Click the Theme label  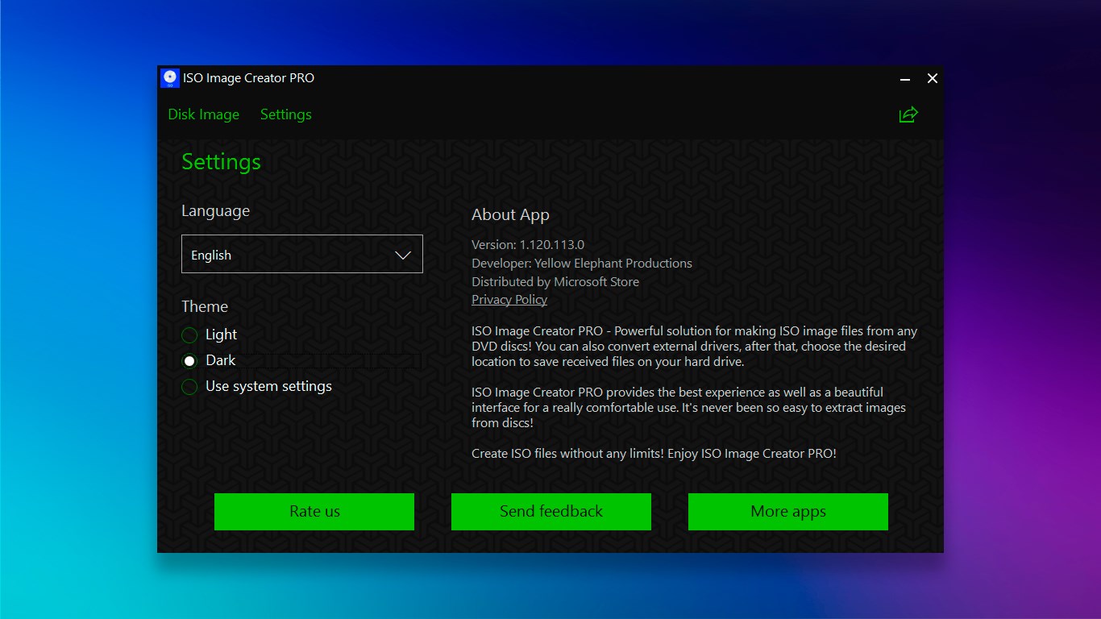[205, 306]
